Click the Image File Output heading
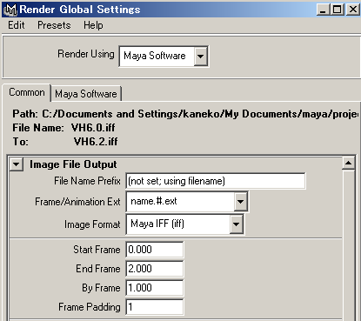This screenshot has width=361, height=321. pyautogui.click(x=73, y=164)
